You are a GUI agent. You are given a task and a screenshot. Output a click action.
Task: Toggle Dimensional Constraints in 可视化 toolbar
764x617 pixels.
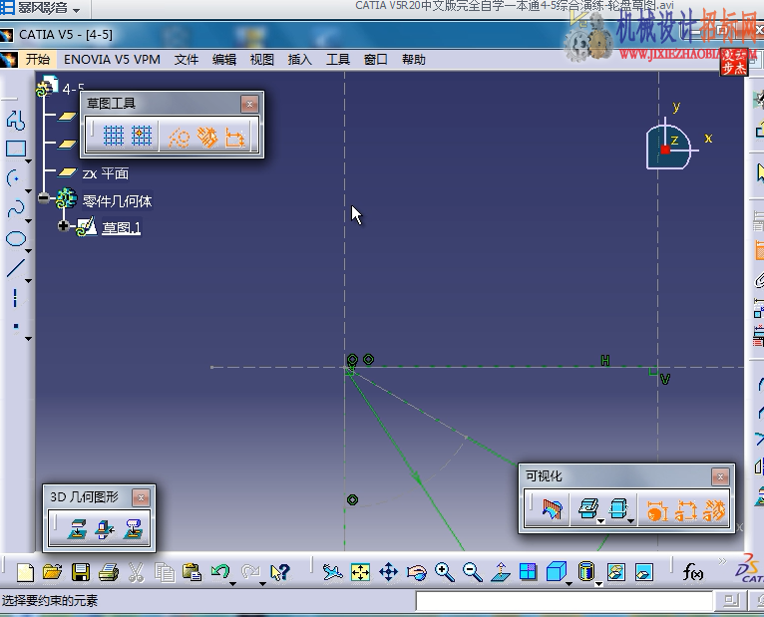pos(686,511)
